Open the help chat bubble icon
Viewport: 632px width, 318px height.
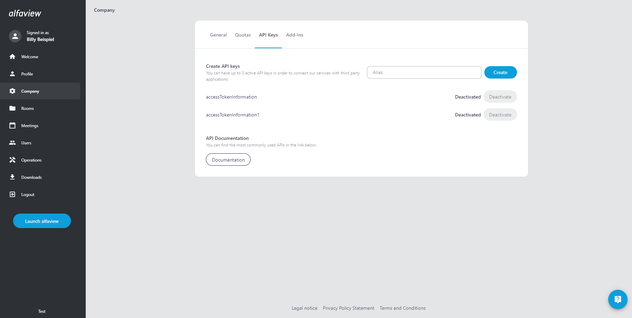click(x=618, y=299)
